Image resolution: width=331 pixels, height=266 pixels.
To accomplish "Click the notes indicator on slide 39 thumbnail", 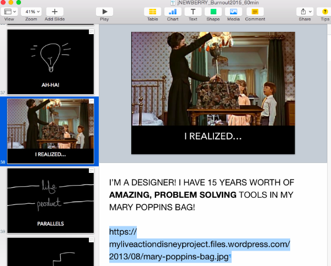I will [x=92, y=171].
